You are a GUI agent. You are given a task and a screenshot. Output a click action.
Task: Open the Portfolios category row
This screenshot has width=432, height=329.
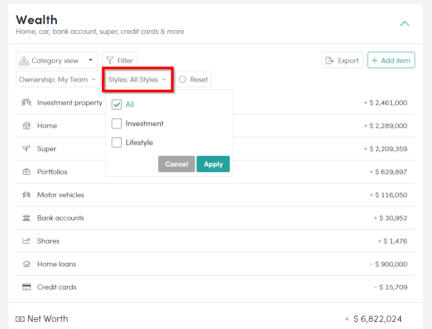pyautogui.click(x=215, y=172)
